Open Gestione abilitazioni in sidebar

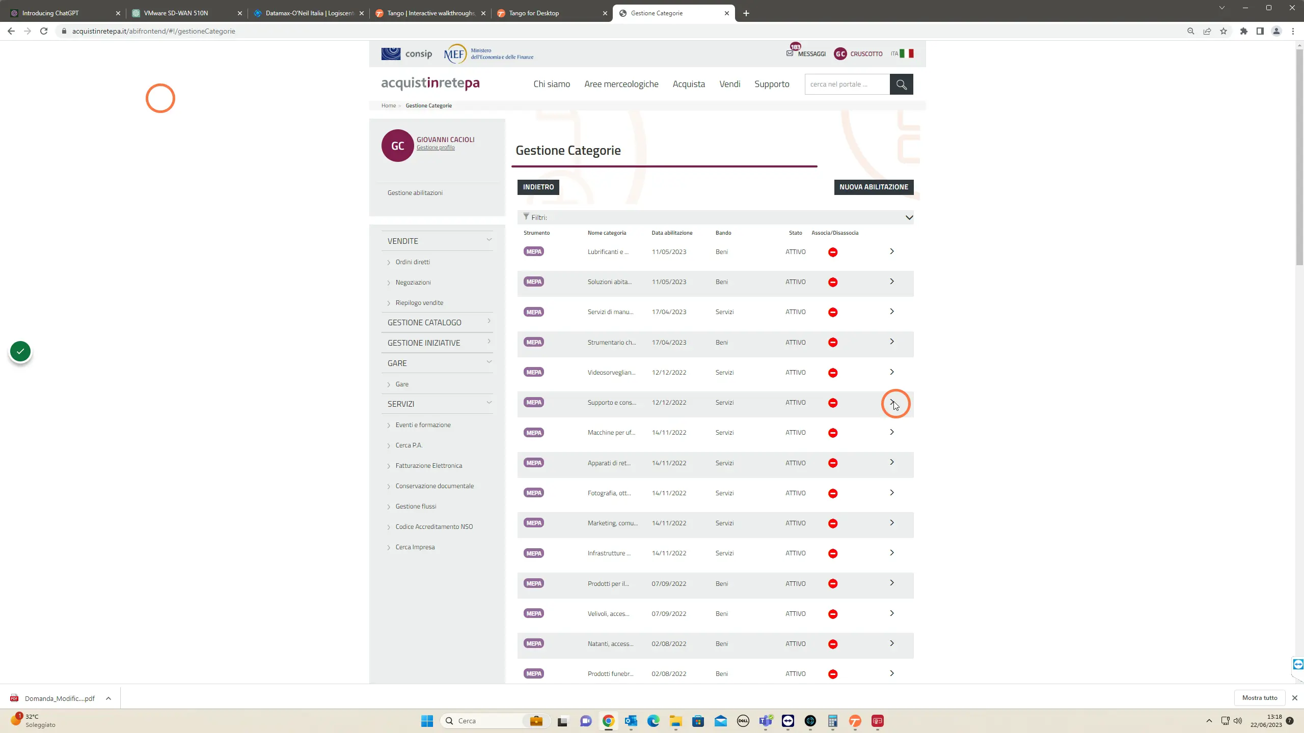(415, 193)
